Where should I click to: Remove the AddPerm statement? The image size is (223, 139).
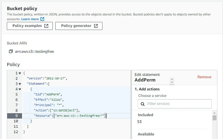coord(204,77)
